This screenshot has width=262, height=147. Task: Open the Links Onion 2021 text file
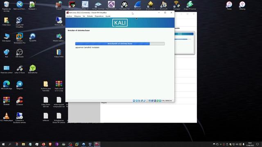(x=46, y=102)
